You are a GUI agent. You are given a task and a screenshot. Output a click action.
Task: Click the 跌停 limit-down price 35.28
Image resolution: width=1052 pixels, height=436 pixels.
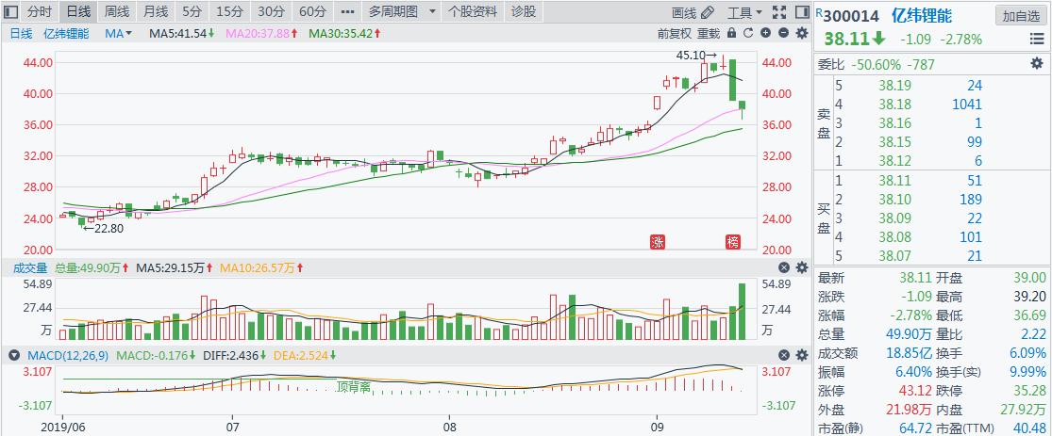(x=1027, y=391)
